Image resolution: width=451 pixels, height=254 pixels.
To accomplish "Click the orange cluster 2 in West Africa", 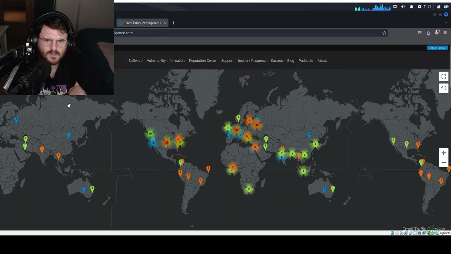I will click(x=233, y=168).
